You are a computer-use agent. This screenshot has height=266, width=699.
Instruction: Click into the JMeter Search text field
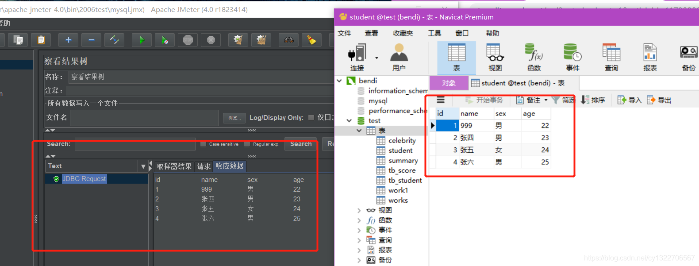(135, 144)
